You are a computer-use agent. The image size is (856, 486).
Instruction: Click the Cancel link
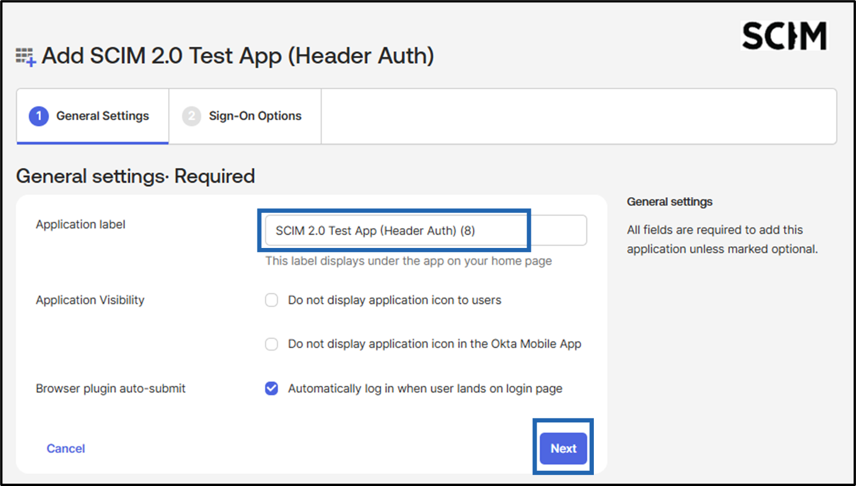coord(66,449)
